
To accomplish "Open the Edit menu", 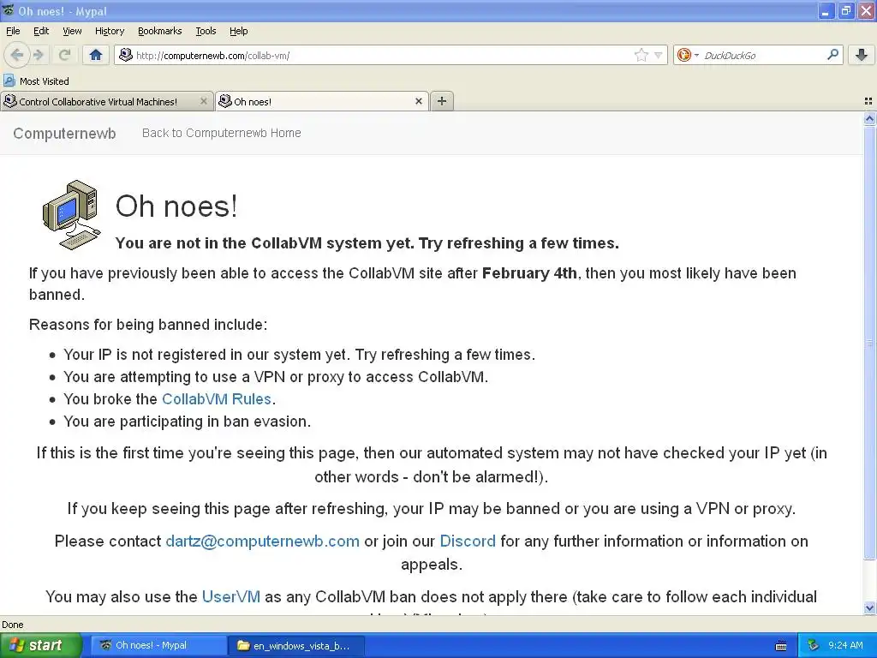I will 41,31.
